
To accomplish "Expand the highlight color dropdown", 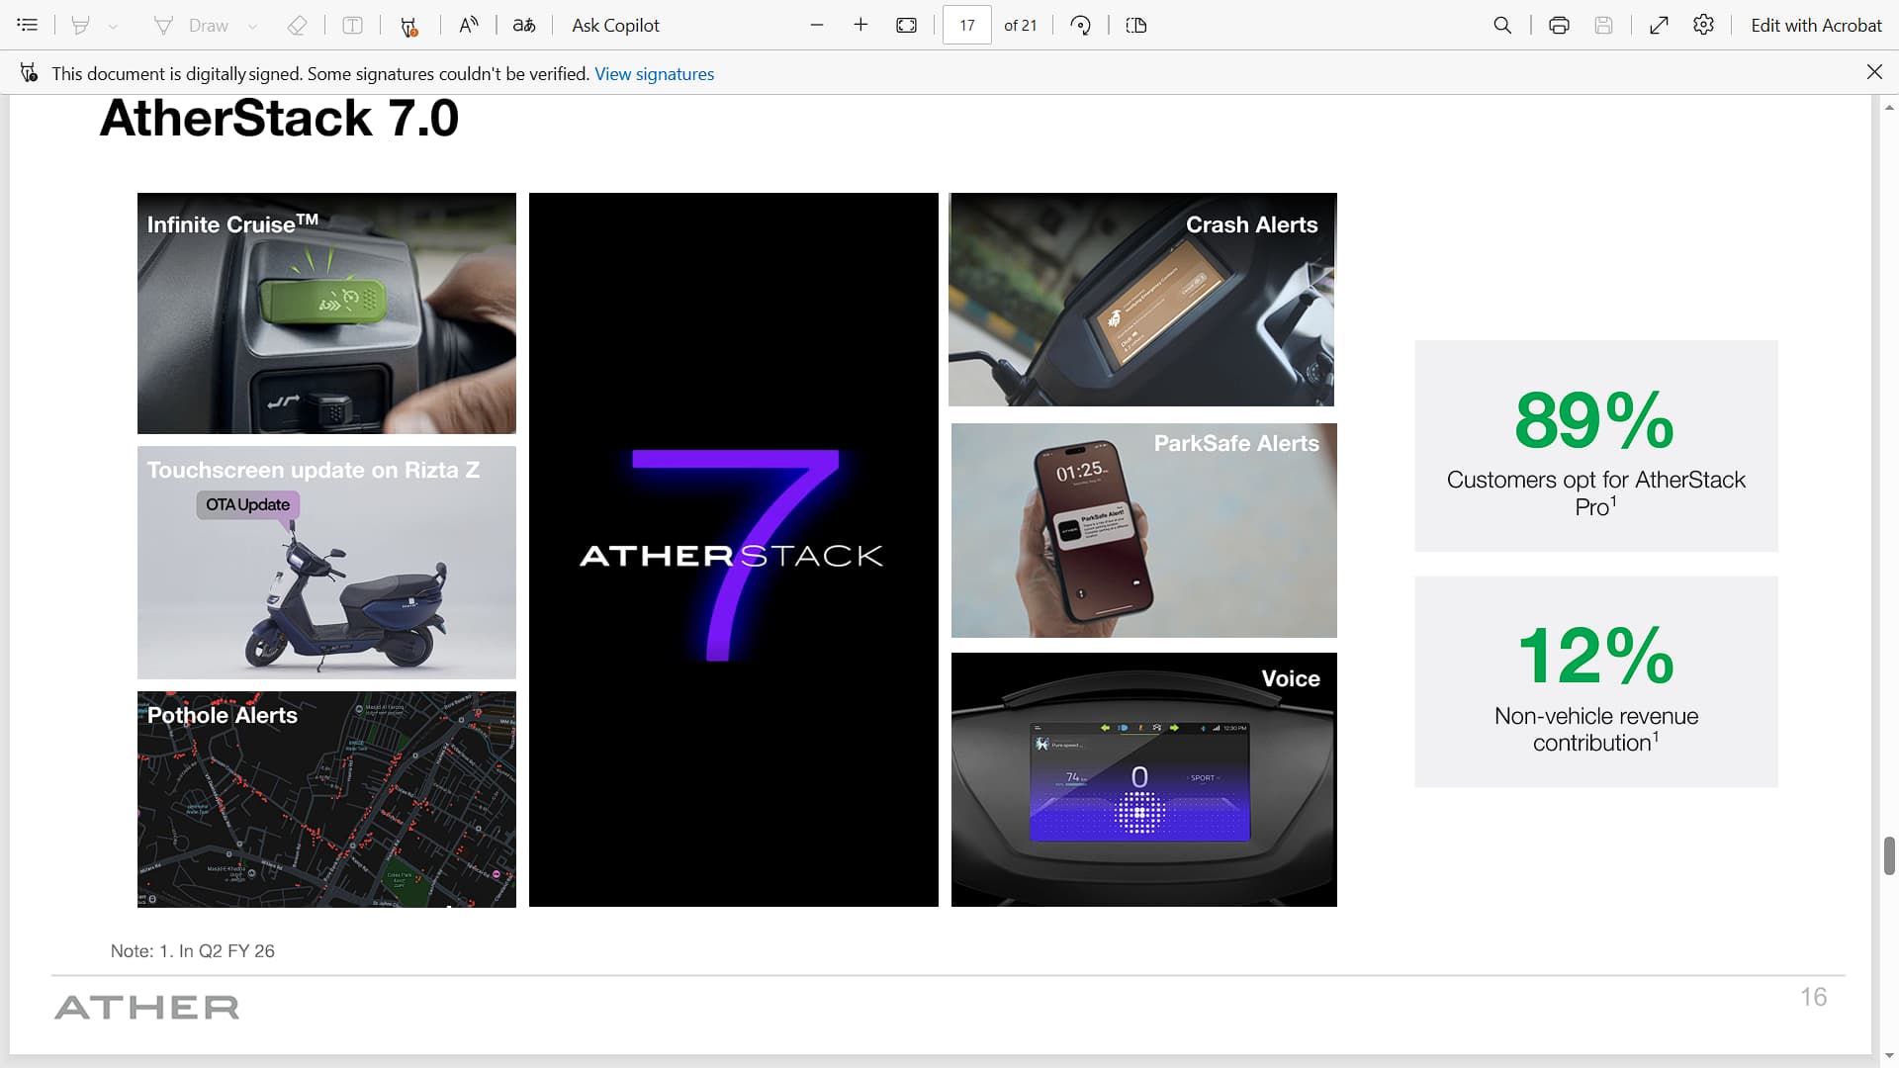I will pyautogui.click(x=113, y=26).
